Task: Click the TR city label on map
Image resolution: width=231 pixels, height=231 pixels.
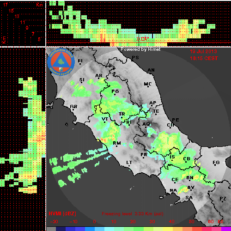Action: (x=122, y=114)
